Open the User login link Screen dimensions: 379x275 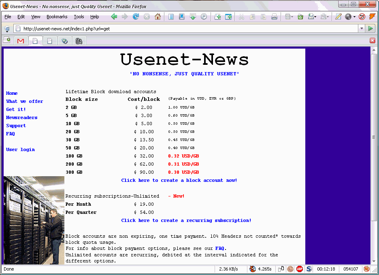[x=20, y=149]
